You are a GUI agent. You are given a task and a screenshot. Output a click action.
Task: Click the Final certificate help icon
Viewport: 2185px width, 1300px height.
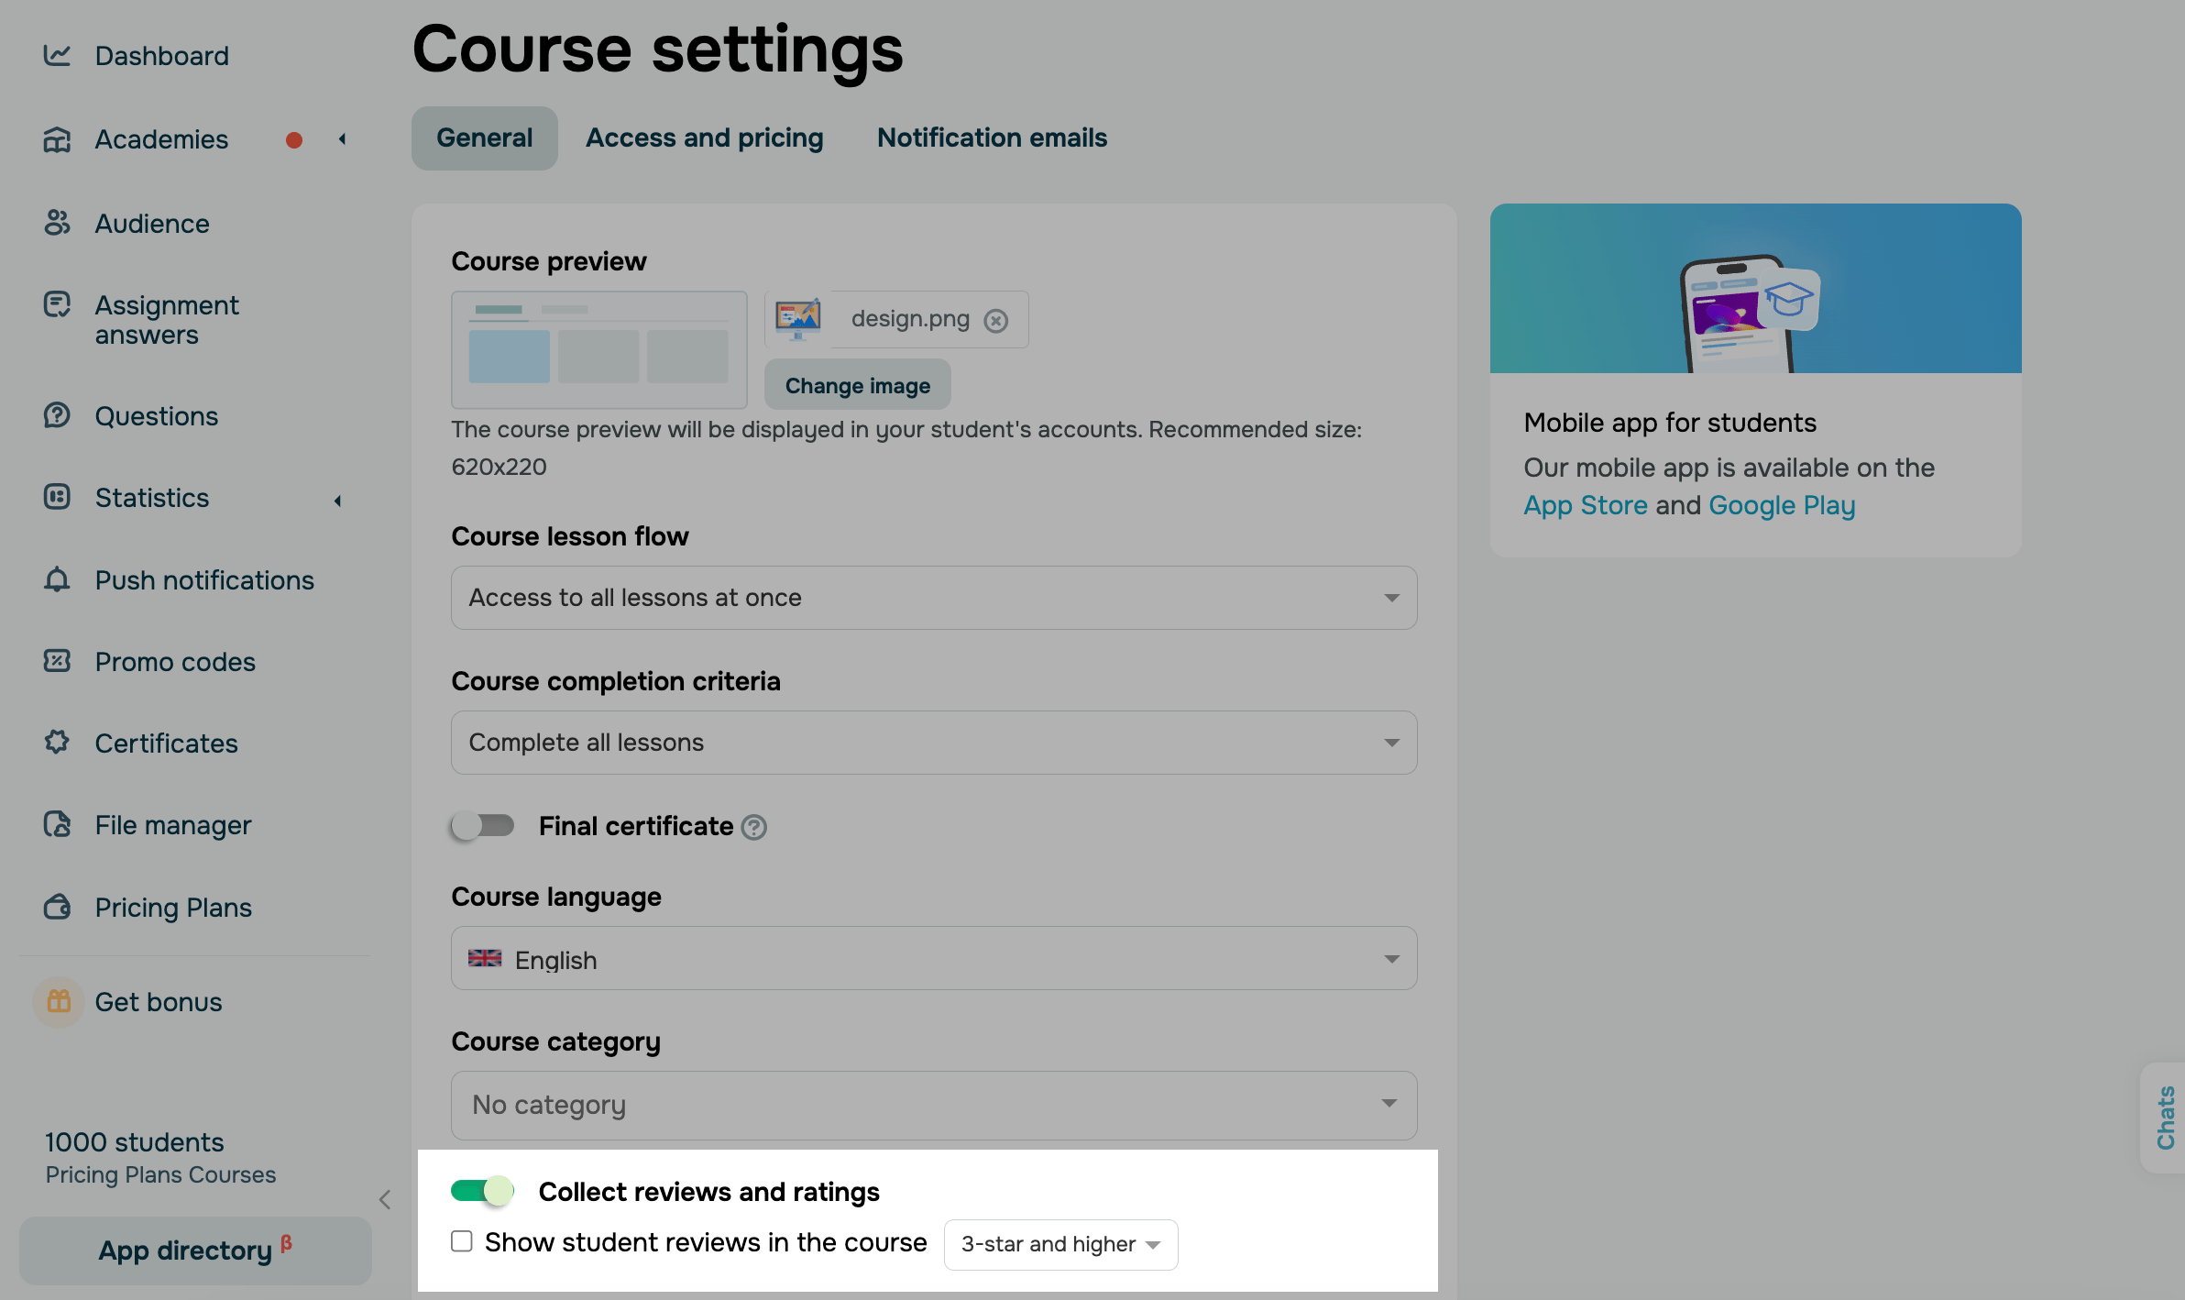point(753,827)
